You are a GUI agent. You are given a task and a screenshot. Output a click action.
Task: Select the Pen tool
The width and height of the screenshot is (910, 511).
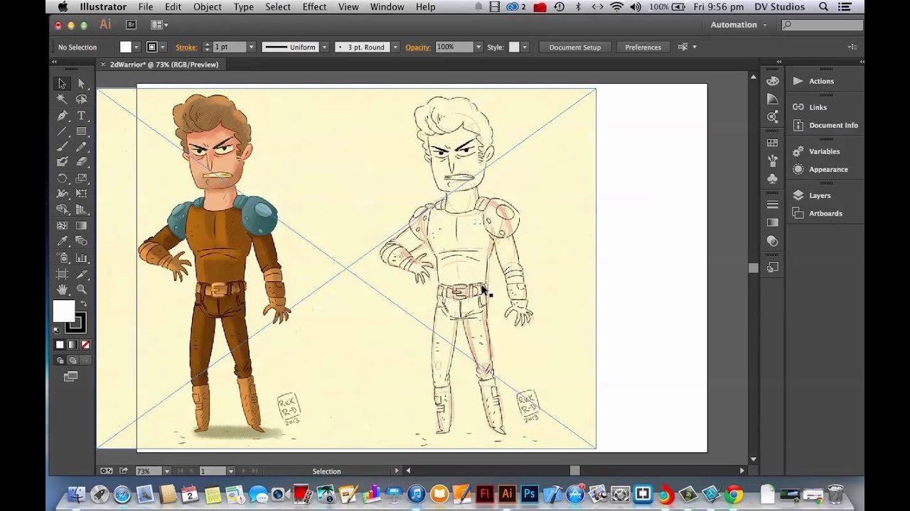click(x=62, y=116)
